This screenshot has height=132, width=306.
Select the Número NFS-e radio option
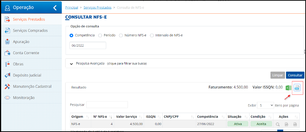pos(121,35)
